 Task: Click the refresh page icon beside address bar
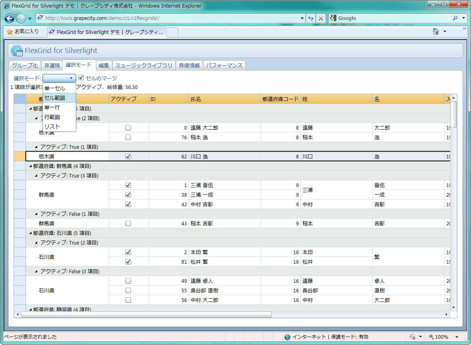tap(311, 18)
